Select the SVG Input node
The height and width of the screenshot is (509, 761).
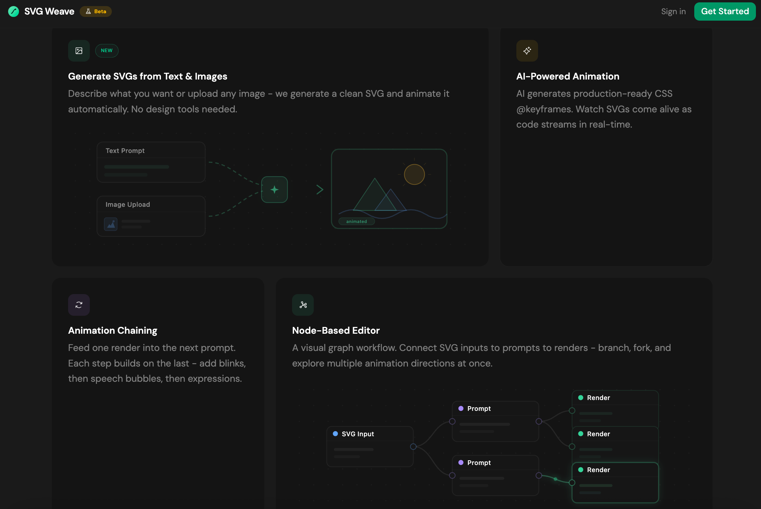coord(370,446)
